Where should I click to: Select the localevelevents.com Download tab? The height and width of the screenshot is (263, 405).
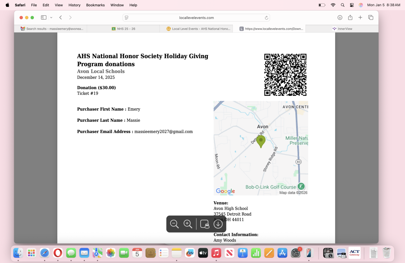[269, 29]
